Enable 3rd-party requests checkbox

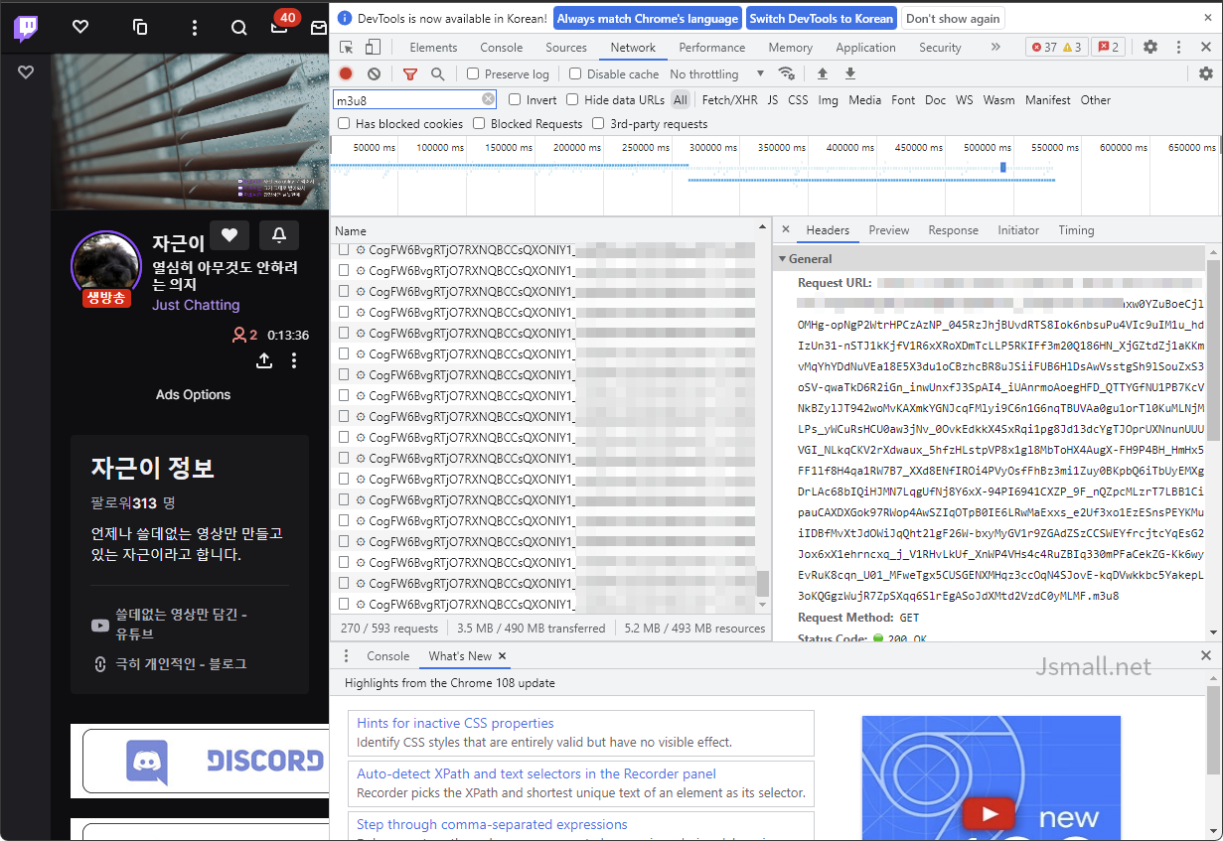598,124
